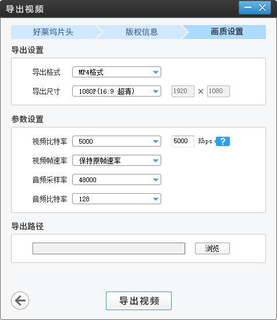Click the export path text field

coord(109,248)
